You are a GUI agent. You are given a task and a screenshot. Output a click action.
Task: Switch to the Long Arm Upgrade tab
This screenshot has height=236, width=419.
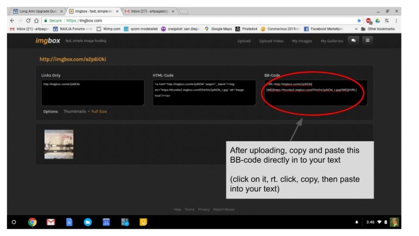pos(37,11)
